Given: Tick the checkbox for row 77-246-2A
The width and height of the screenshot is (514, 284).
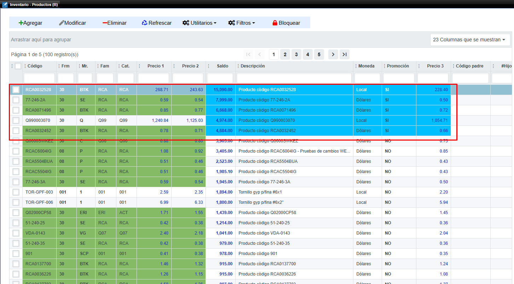Looking at the screenshot, I should [x=16, y=100].
